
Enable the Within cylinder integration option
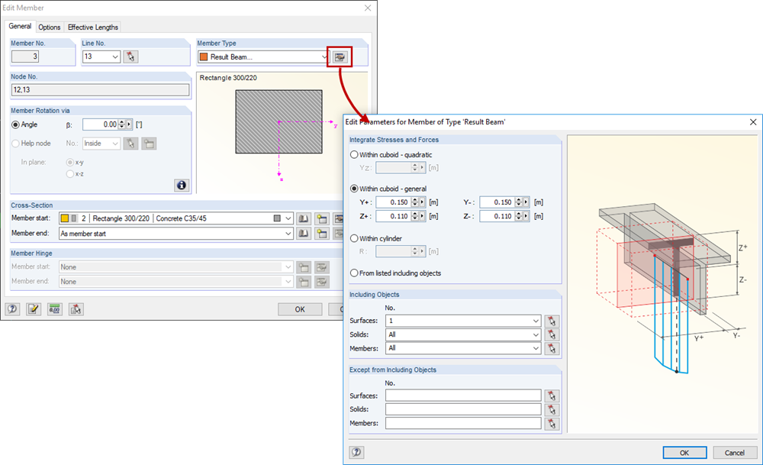pos(353,237)
